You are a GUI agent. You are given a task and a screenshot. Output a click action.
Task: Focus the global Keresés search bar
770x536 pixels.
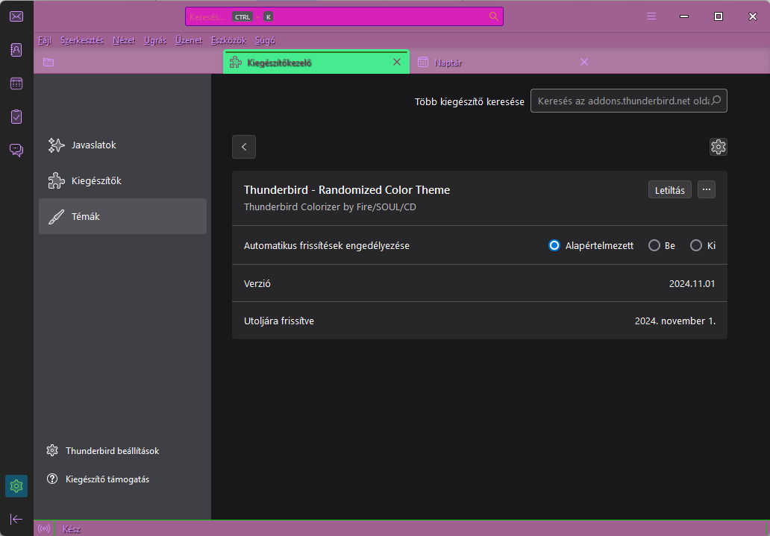pyautogui.click(x=344, y=16)
